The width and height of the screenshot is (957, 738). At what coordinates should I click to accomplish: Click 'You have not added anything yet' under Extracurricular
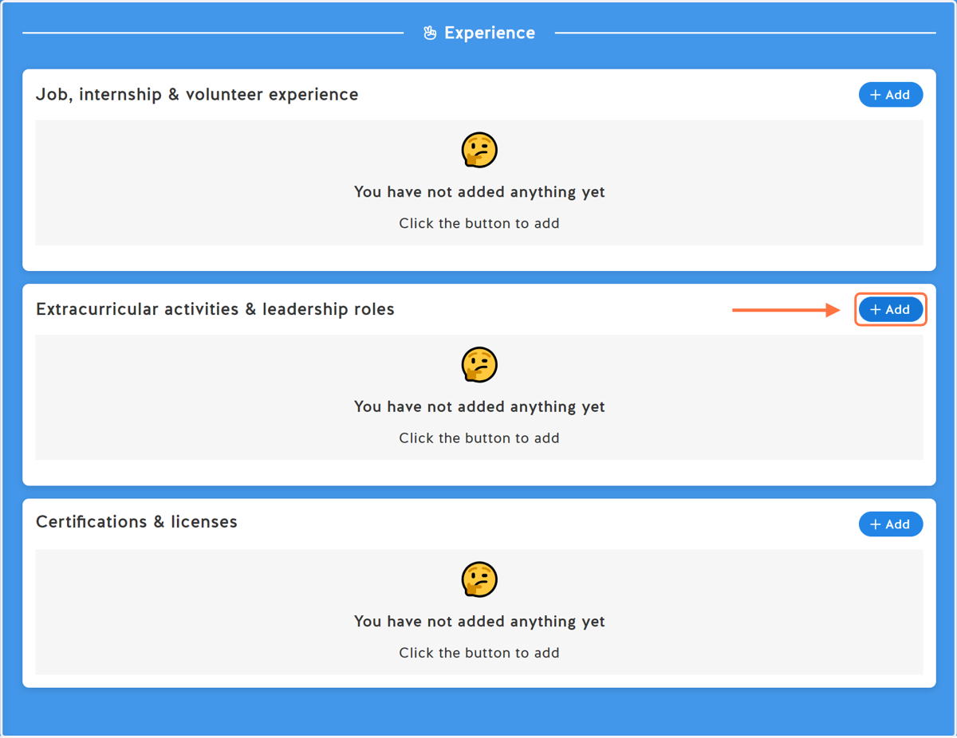pos(479,406)
